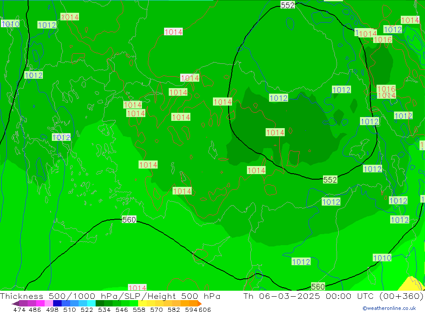This screenshot has width=425, height=312.
Task: Click the legend value 522
Action: (x=87, y=309)
